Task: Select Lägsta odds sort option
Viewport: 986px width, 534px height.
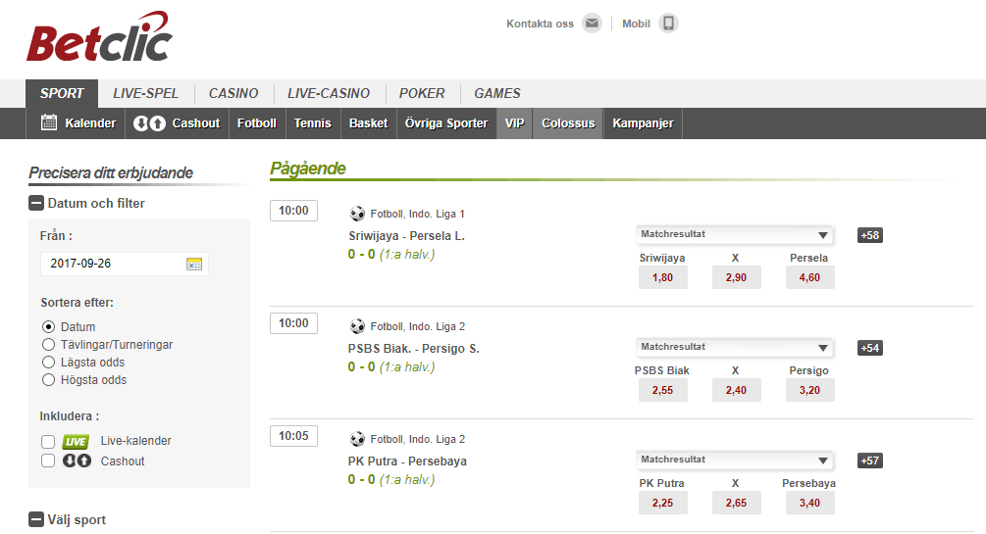Action: [x=48, y=362]
